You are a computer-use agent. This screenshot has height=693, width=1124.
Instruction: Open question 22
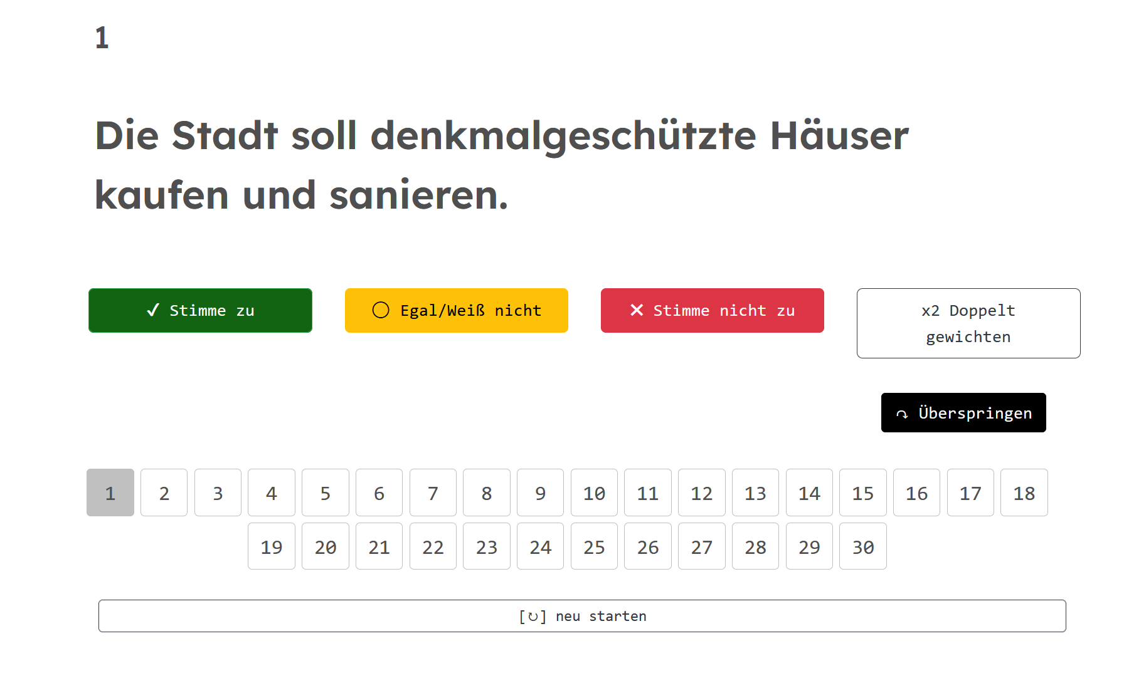433,547
